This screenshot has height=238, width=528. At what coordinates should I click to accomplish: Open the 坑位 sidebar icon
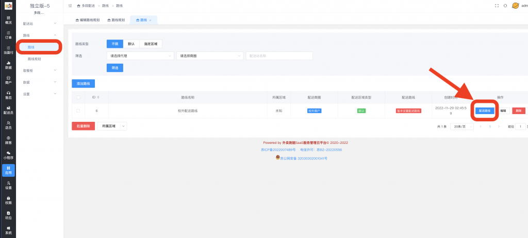point(8,215)
